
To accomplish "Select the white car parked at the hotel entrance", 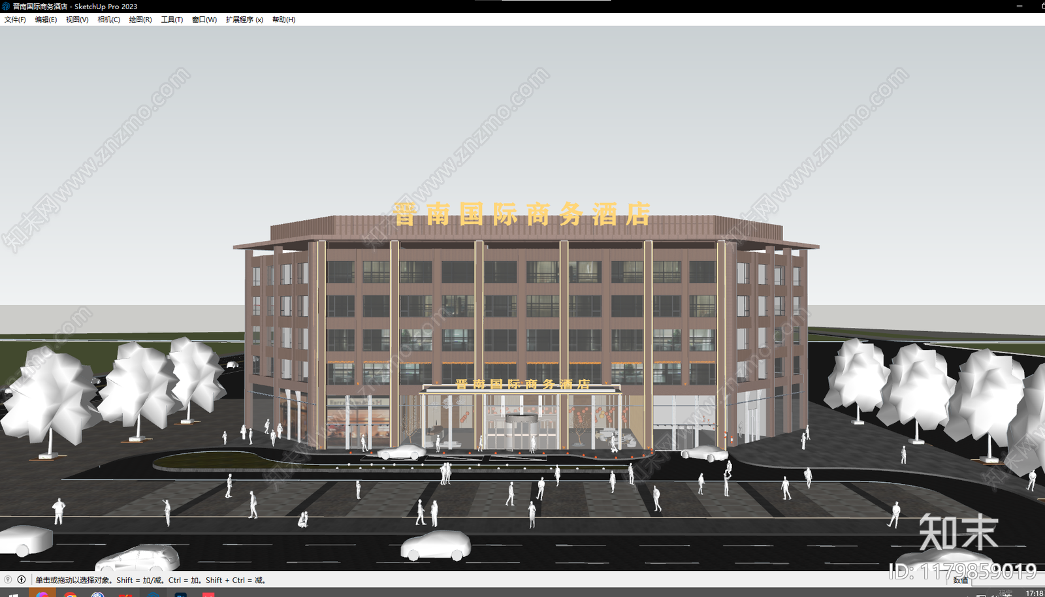I will pos(402,452).
